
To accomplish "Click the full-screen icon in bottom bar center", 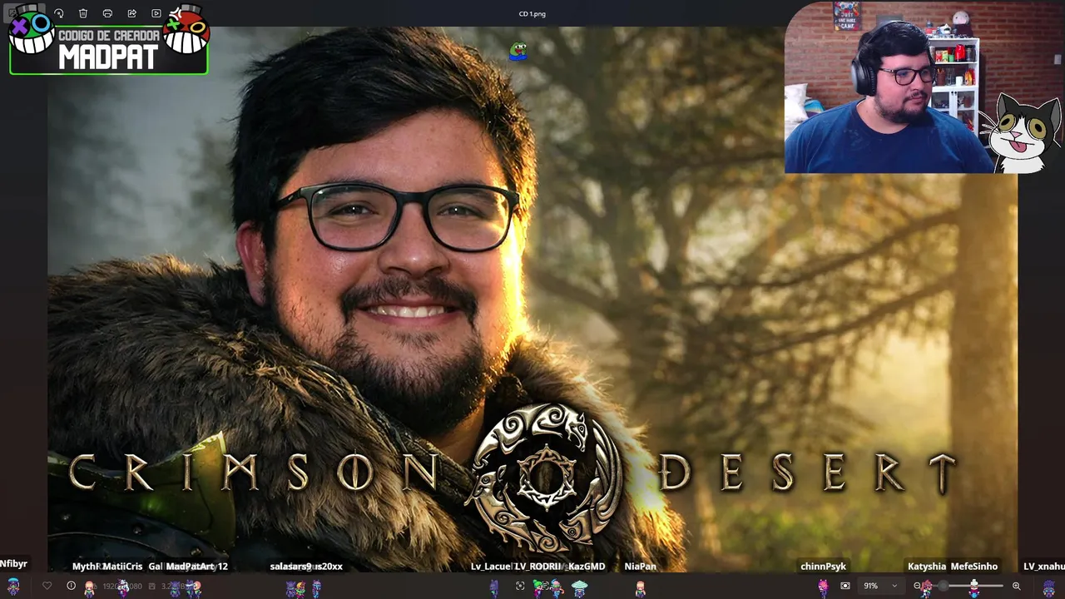I will (x=520, y=586).
